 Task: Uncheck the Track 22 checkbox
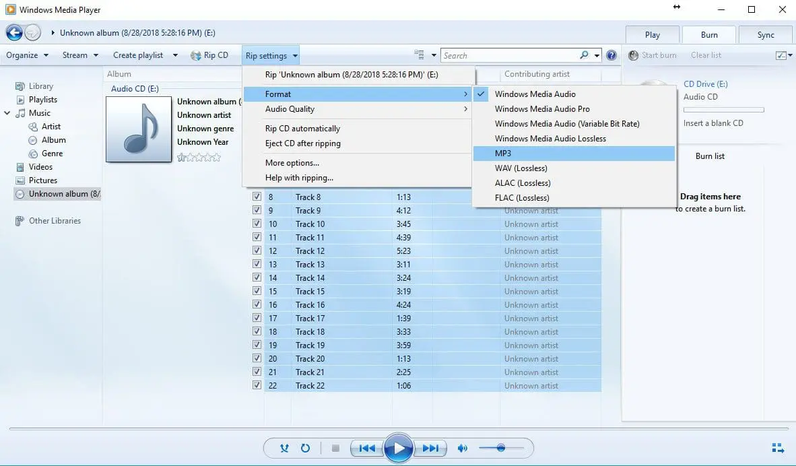pos(257,385)
